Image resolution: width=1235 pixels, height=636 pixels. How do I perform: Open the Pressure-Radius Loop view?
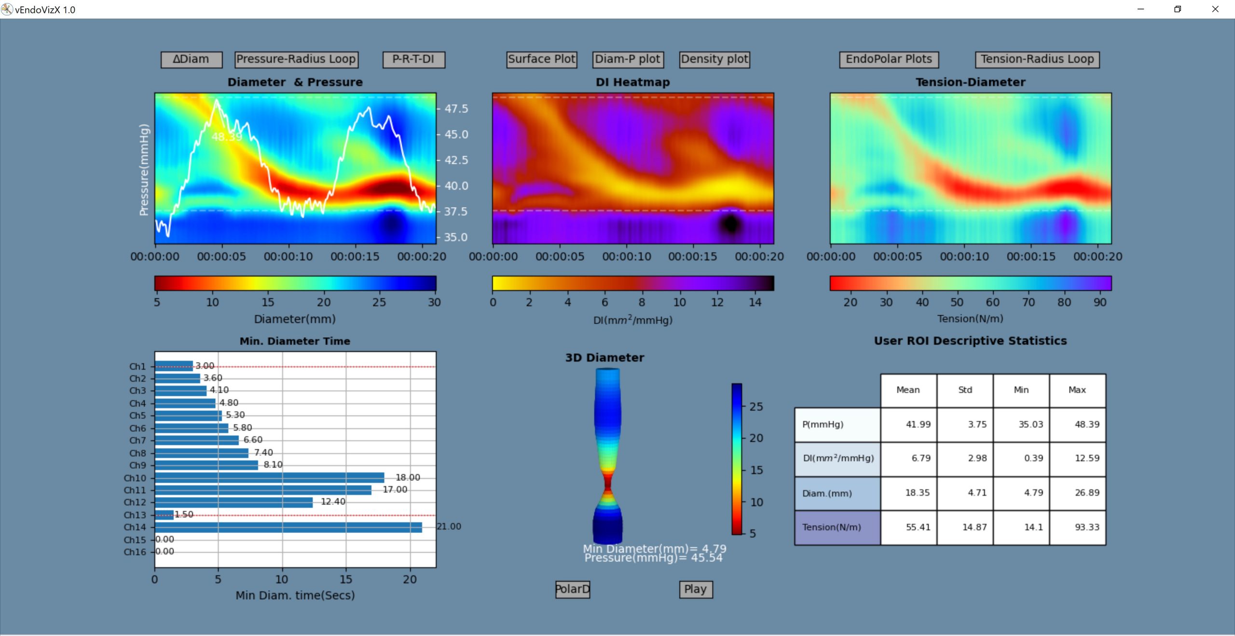(296, 59)
